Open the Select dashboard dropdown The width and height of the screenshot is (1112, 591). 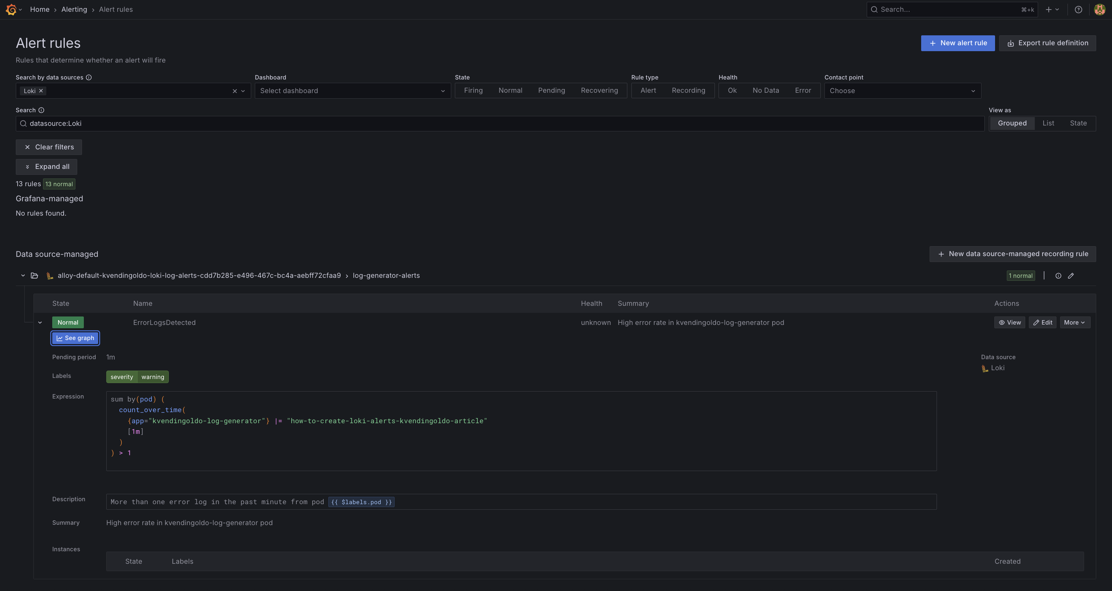tap(352, 91)
